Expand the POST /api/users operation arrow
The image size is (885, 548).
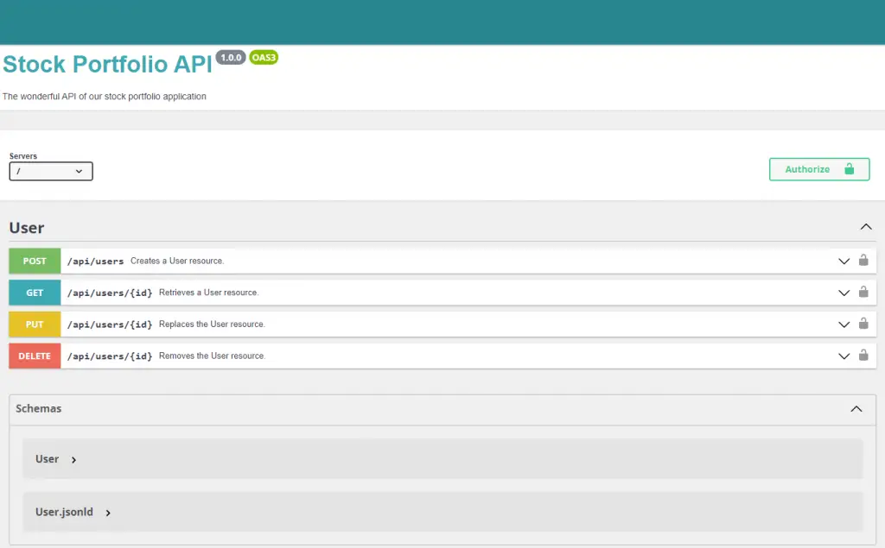click(844, 261)
